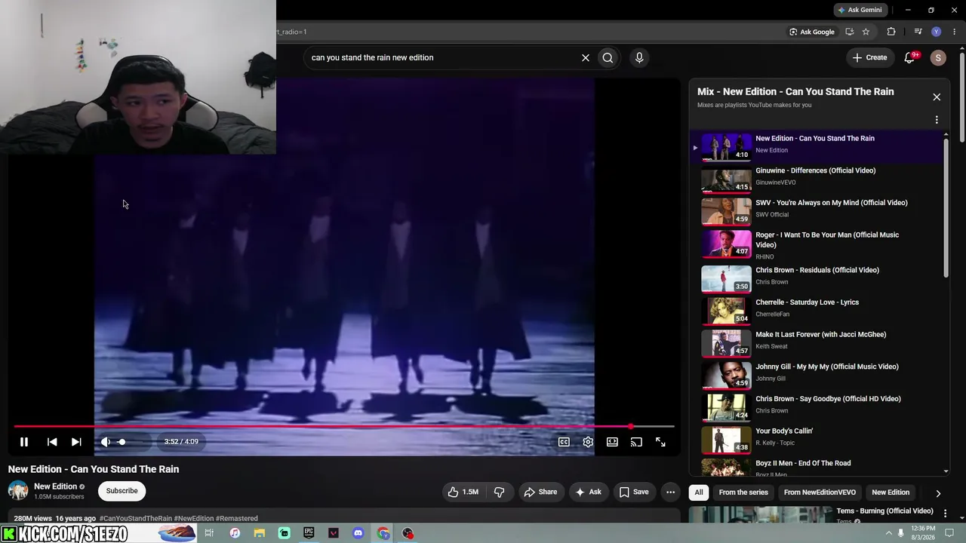966x543 pixels.
Task: Launch Epic Games from the taskbar
Action: click(309, 533)
